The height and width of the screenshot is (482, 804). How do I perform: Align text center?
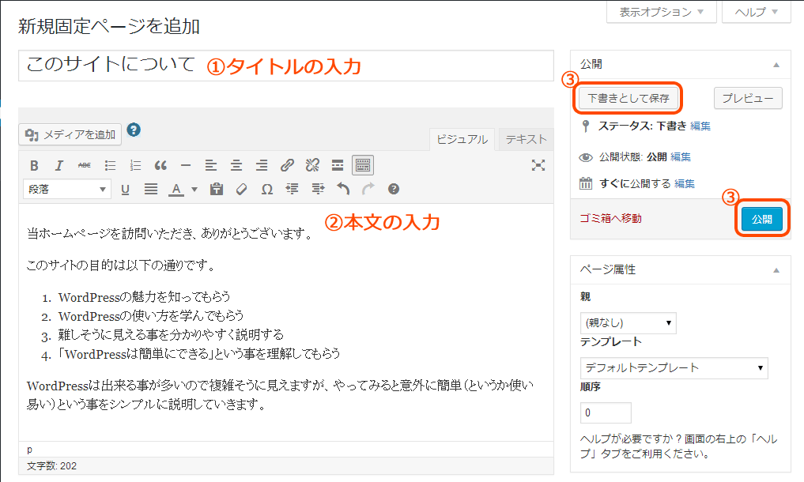click(236, 166)
